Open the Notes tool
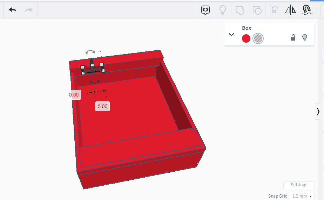This screenshot has width=324, height=200. [x=205, y=10]
